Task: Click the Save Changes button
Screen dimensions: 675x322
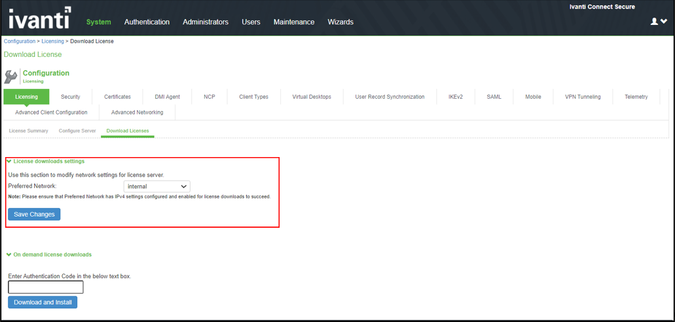Action: [34, 215]
